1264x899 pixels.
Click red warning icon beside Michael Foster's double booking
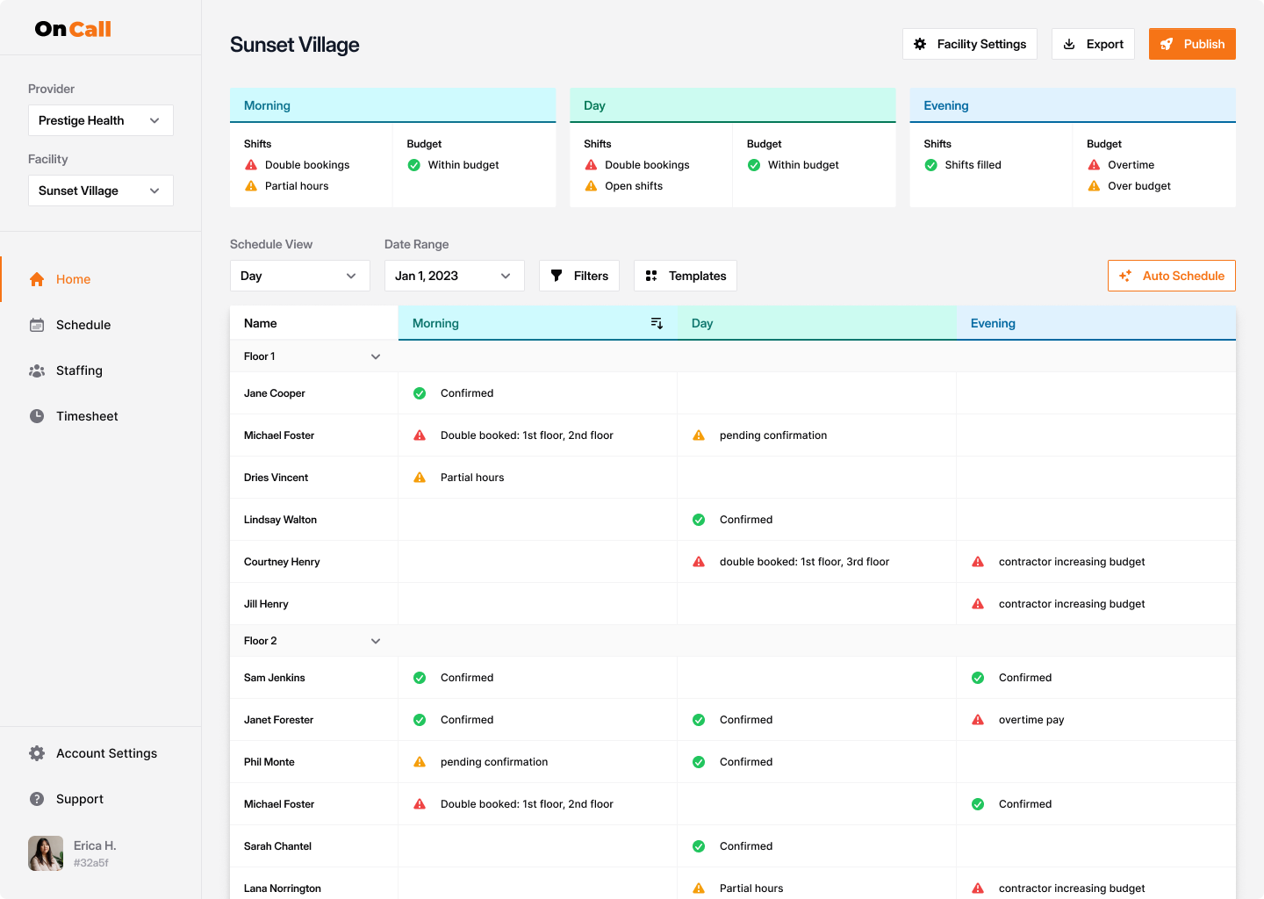(x=420, y=435)
